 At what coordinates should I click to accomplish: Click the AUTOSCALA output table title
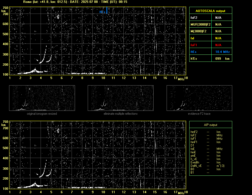(210, 11)
